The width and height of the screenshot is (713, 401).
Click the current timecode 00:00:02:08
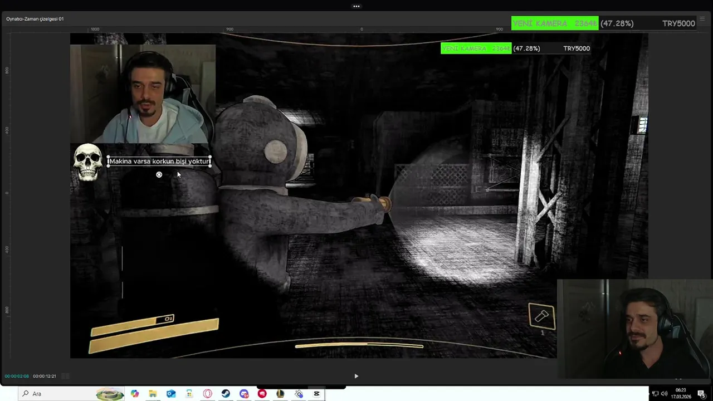click(17, 376)
